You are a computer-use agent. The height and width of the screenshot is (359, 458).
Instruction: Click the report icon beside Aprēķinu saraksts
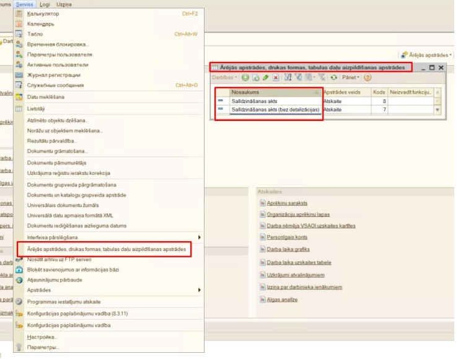click(x=262, y=203)
